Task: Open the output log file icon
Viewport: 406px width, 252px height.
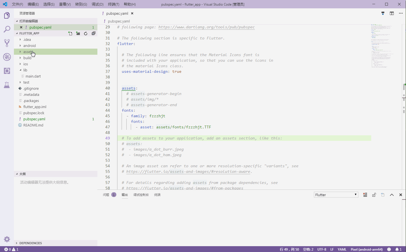Action: coord(383,195)
